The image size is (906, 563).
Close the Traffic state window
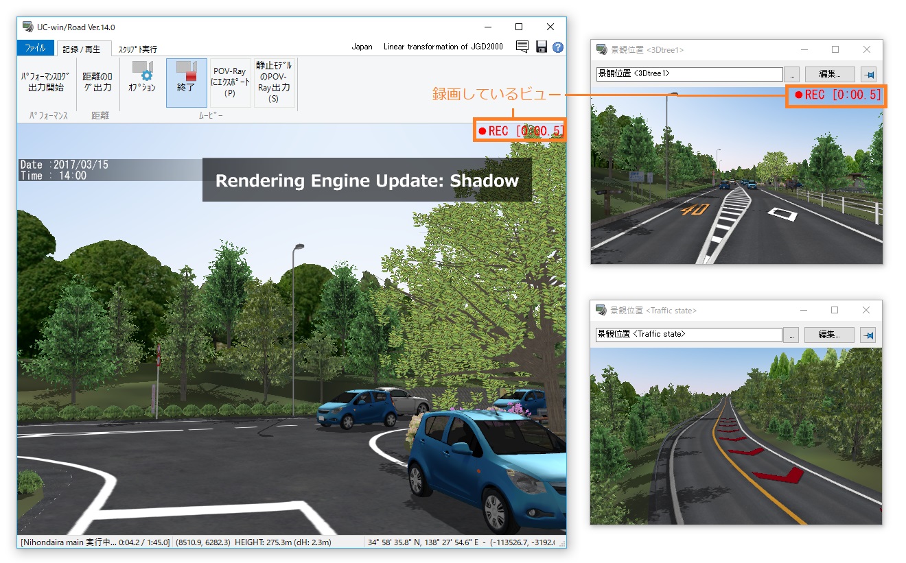(x=866, y=311)
